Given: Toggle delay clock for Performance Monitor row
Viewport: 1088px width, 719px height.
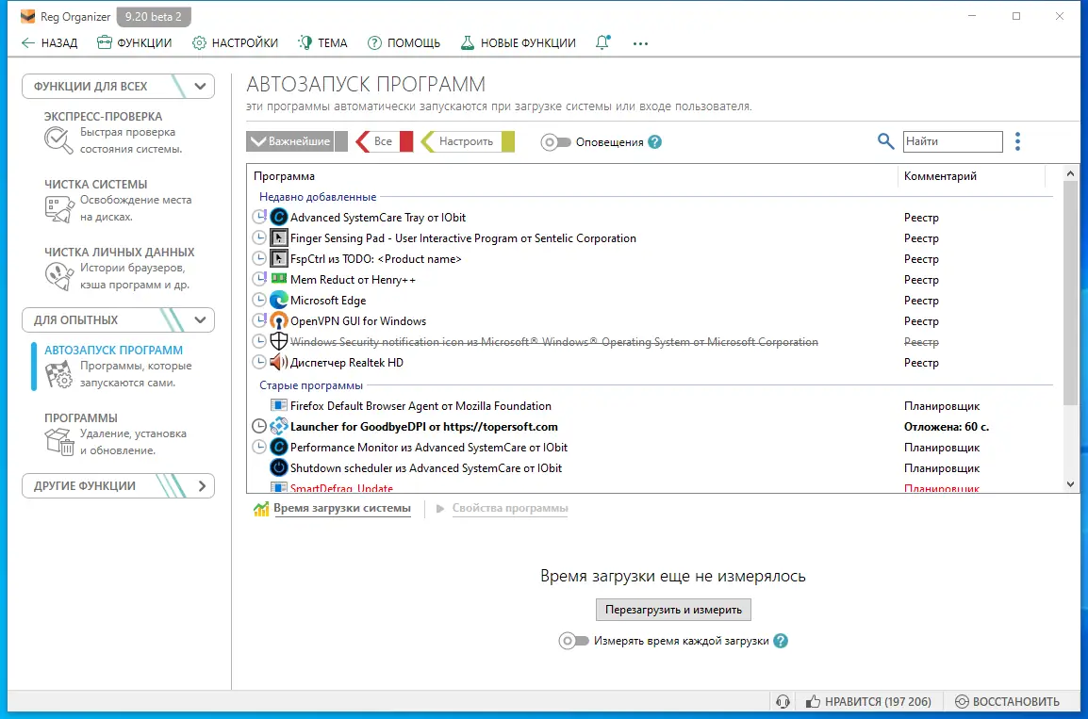Looking at the screenshot, I should pyautogui.click(x=259, y=447).
